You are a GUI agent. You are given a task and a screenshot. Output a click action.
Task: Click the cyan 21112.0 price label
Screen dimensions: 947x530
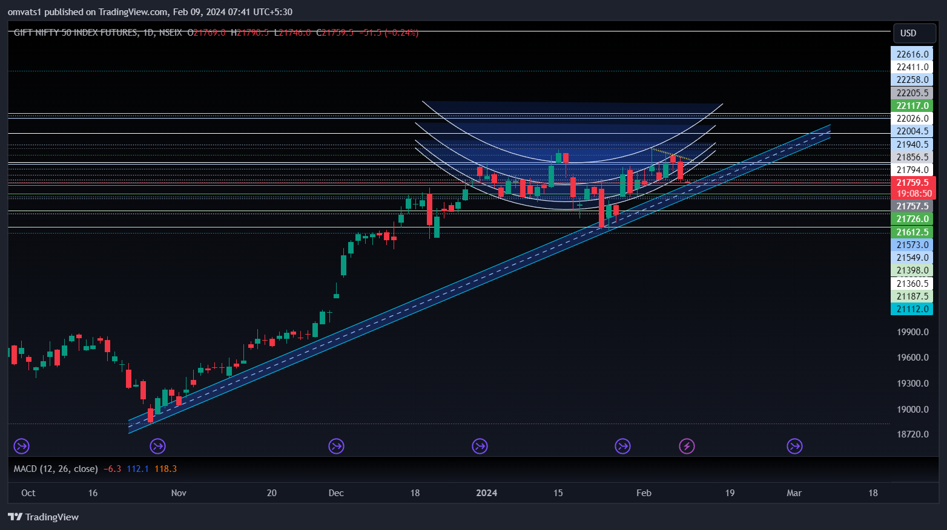pyautogui.click(x=912, y=309)
